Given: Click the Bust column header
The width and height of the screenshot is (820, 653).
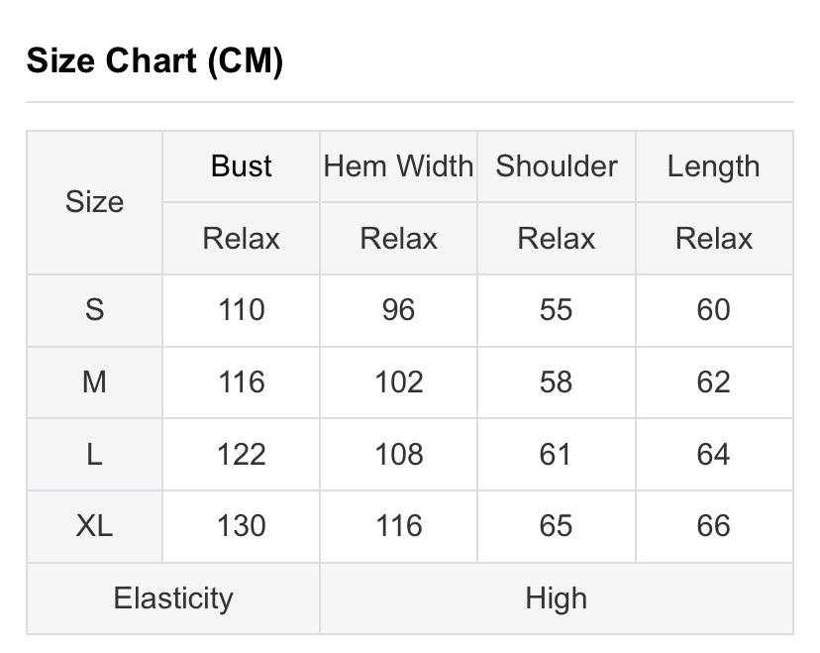Looking at the screenshot, I should (x=241, y=166).
